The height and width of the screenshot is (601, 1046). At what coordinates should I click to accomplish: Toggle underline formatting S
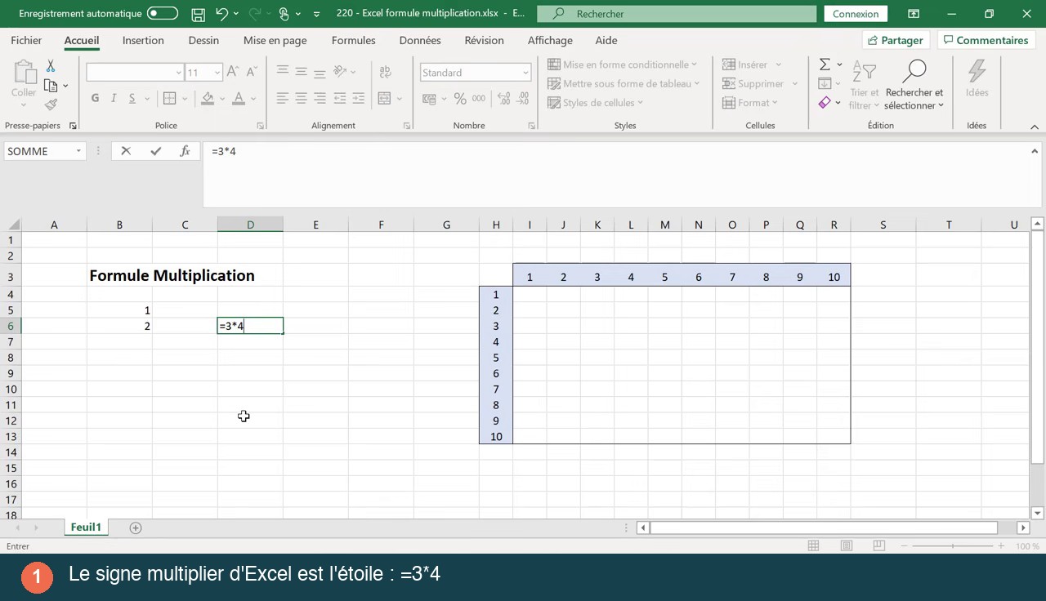click(132, 98)
